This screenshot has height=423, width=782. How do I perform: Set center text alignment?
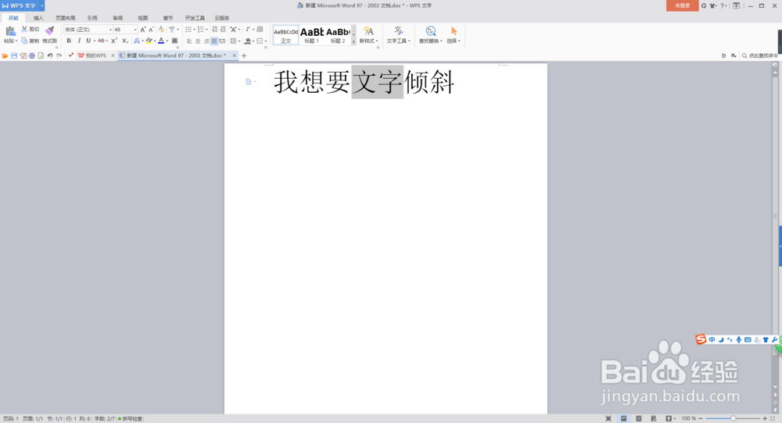[x=198, y=41]
